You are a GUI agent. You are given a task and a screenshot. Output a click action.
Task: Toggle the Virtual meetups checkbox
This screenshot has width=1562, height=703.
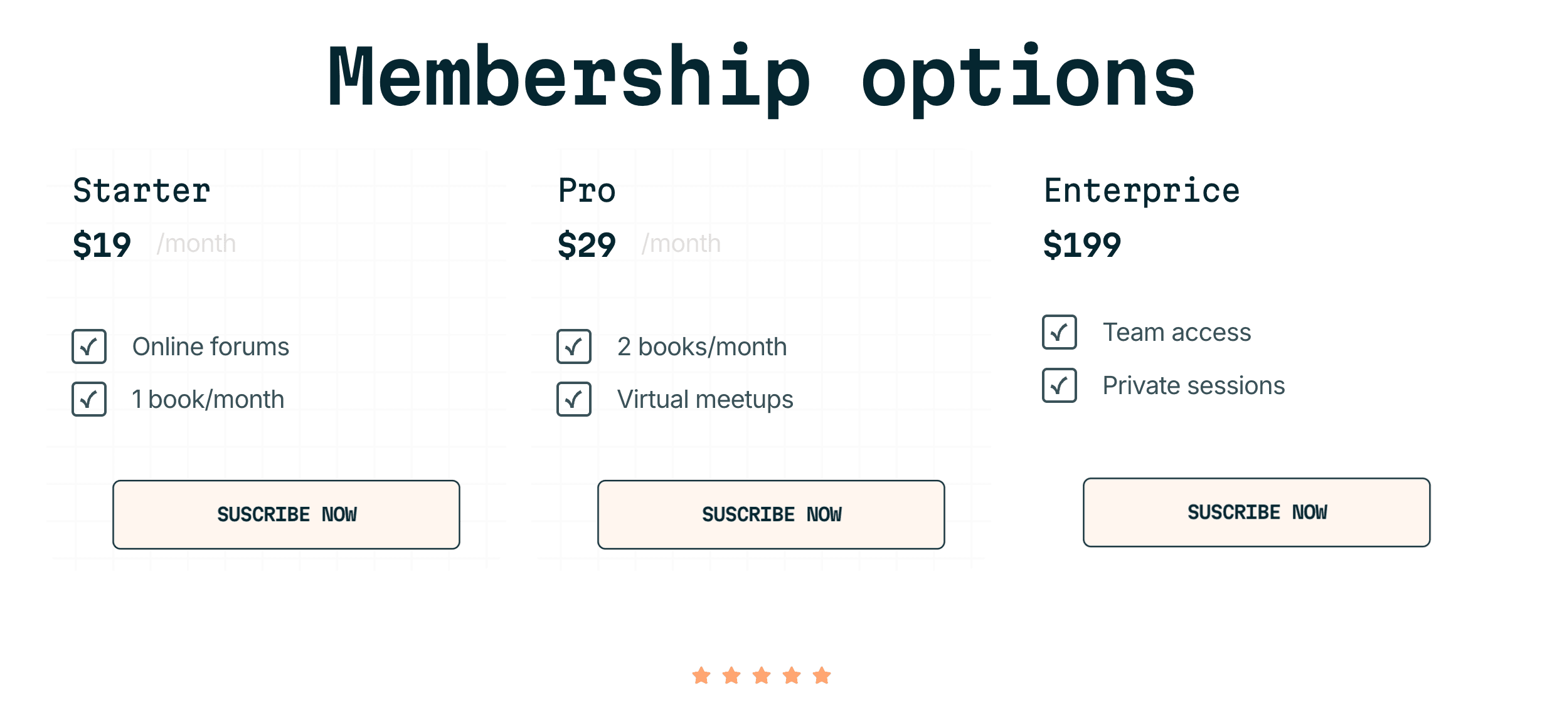point(574,399)
